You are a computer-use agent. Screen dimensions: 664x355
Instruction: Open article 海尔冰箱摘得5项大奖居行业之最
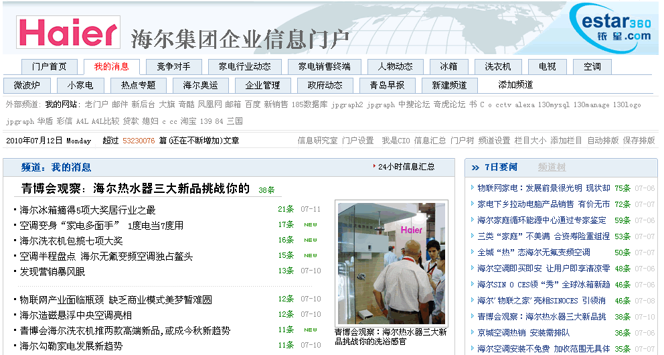click(88, 210)
